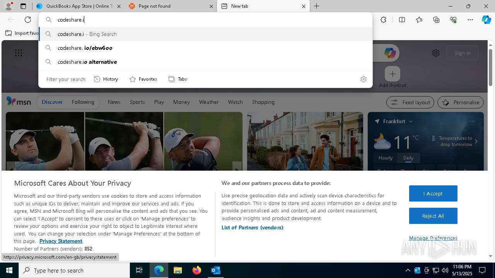Image resolution: width=495 pixels, height=278 pixels.
Task: Open the Extensions puzzle icon
Action: (383, 20)
